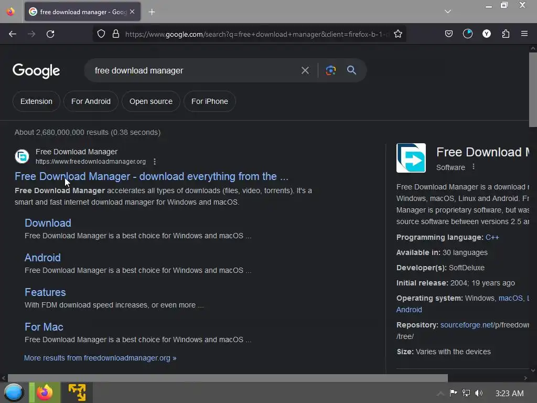Image resolution: width=537 pixels, height=403 pixels.
Task: Reload the current page
Action: pos(50,34)
